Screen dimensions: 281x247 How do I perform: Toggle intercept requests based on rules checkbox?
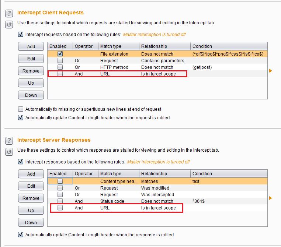(x=21, y=34)
